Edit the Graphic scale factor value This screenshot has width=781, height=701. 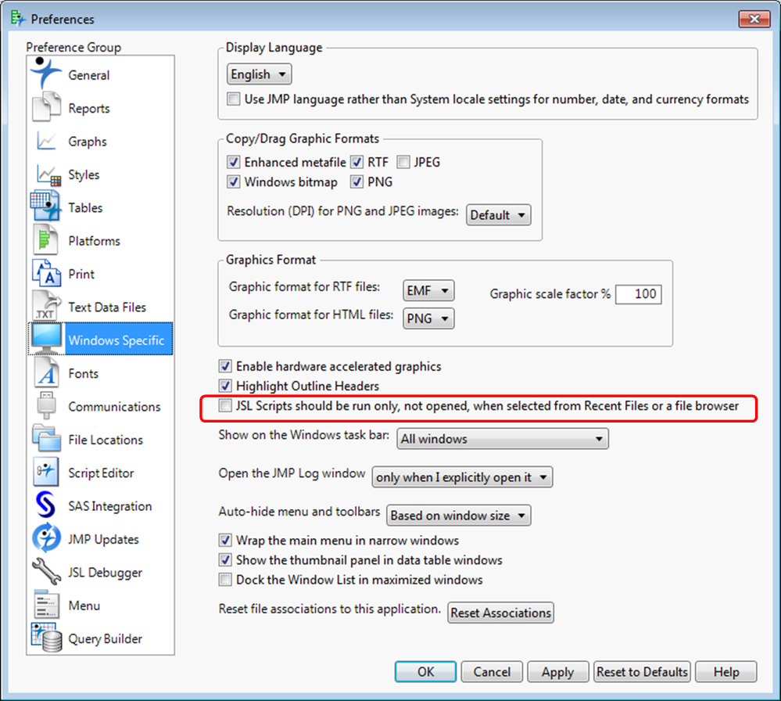638,294
